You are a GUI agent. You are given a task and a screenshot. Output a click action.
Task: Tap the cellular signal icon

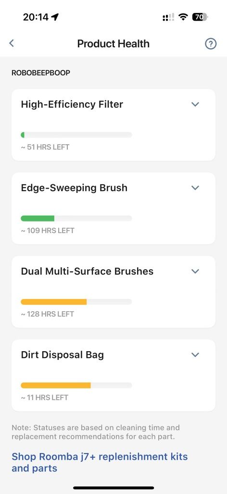[x=168, y=17]
